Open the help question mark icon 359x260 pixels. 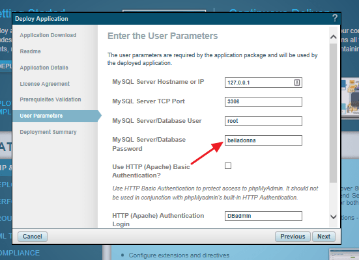(335, 18)
